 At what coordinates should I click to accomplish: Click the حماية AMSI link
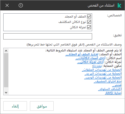[x=113, y=93]
